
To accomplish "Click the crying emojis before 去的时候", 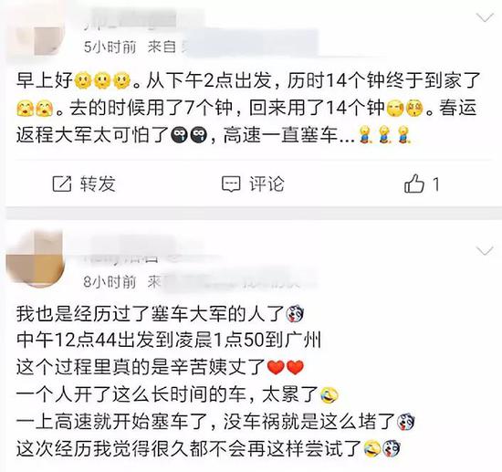I will [36, 108].
